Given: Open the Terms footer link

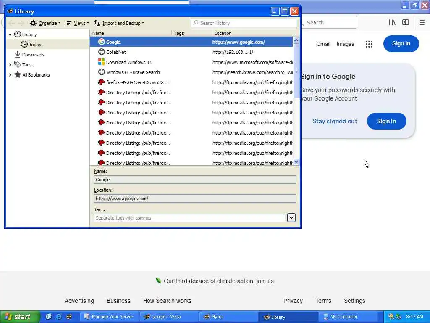Looking at the screenshot, I should (x=323, y=301).
